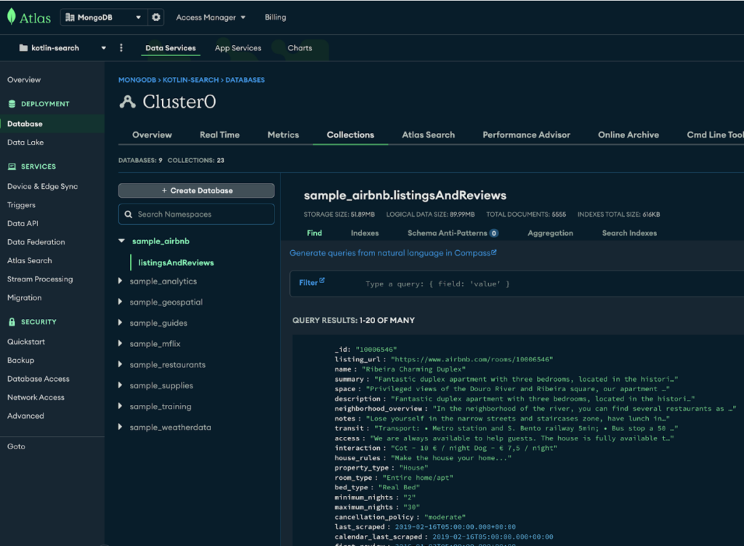Click the Cluster0 cluster icon

pyautogui.click(x=128, y=102)
